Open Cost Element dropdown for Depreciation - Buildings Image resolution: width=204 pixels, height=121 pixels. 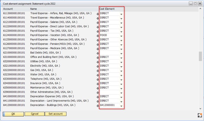click(x=121, y=106)
